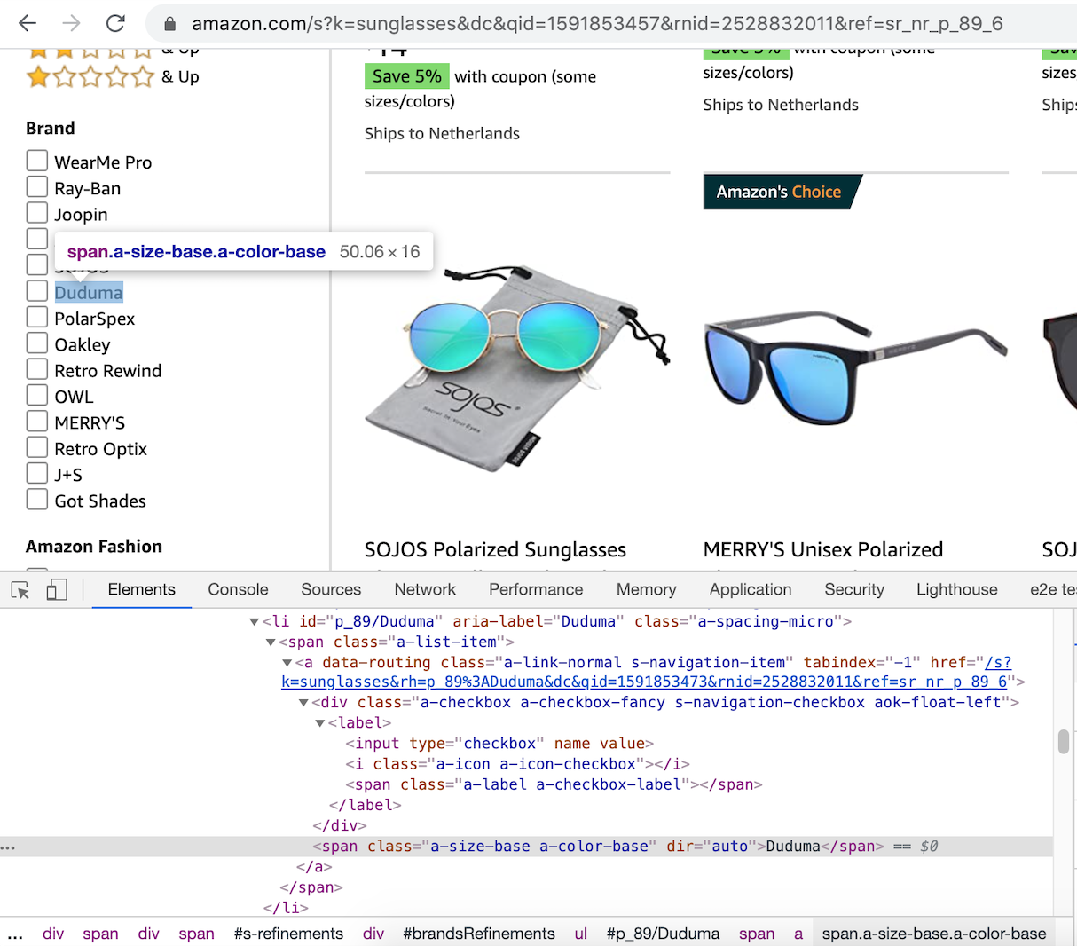
Task: Reload the Amazon page
Action: click(x=115, y=23)
